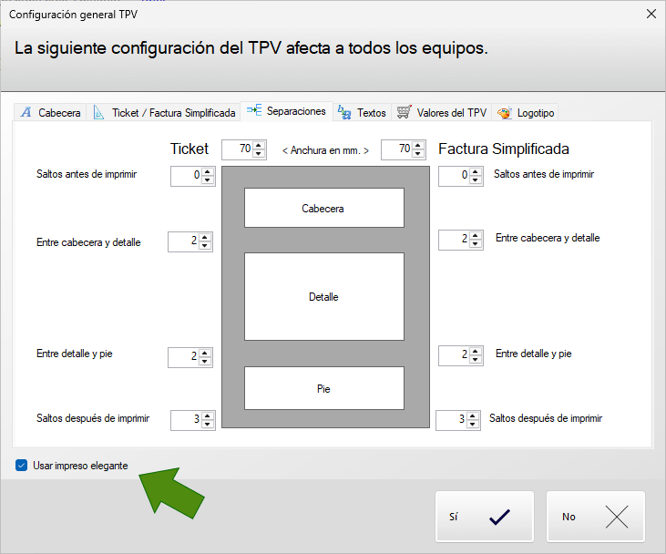
Task: Click the 'Ticket' heading
Action: (190, 149)
